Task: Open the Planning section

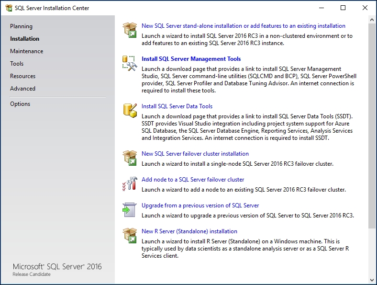Action: point(21,26)
